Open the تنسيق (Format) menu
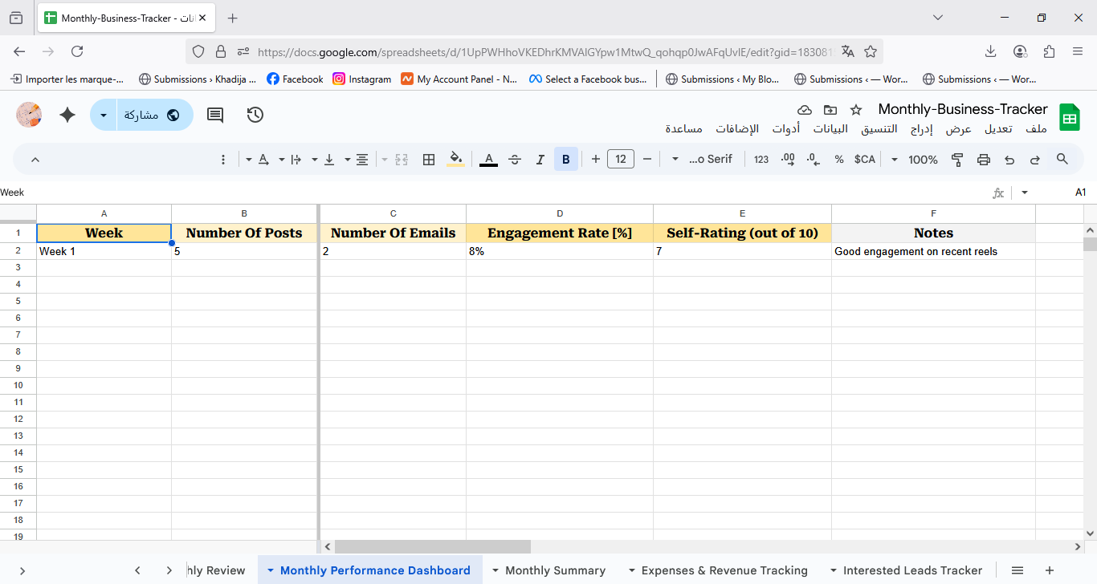Viewport: 1097px width, 584px height. pyautogui.click(x=879, y=129)
